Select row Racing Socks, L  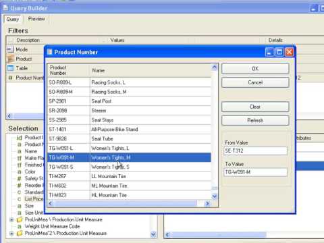point(129,82)
